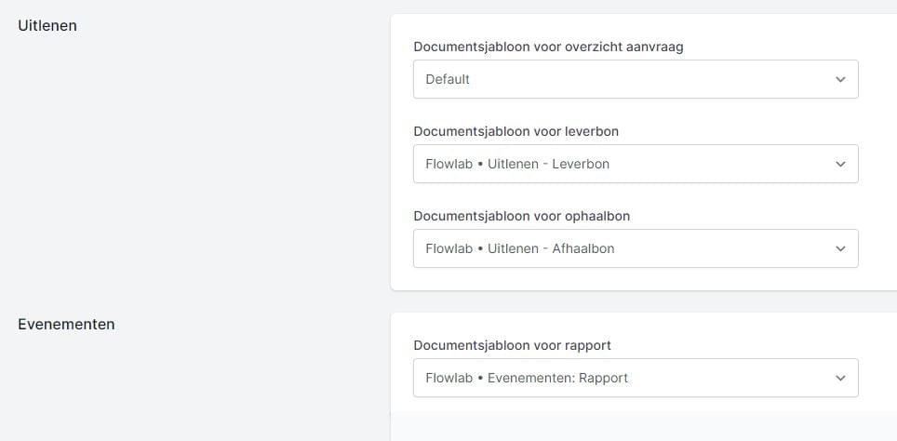Image resolution: width=897 pixels, height=441 pixels.
Task: Click the 'Flowlab • Uitlenen - Afhaalbon' value
Action: pyautogui.click(x=520, y=248)
